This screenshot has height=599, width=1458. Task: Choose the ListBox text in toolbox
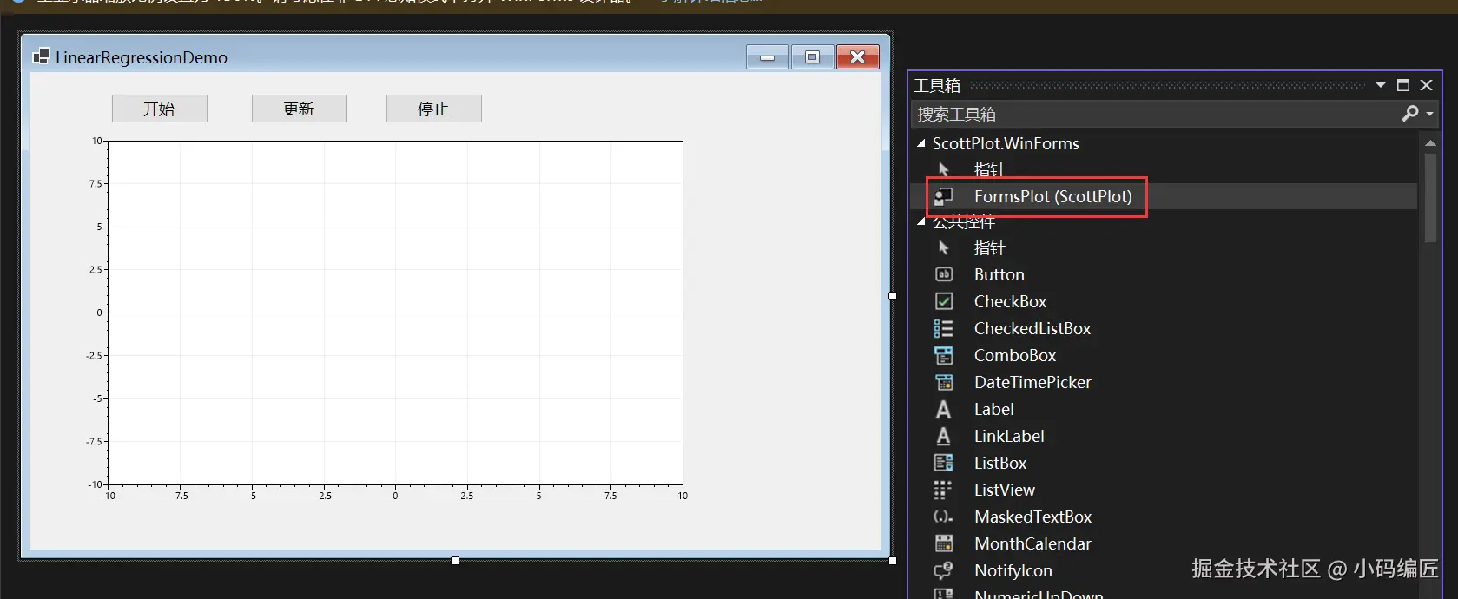[1000, 463]
